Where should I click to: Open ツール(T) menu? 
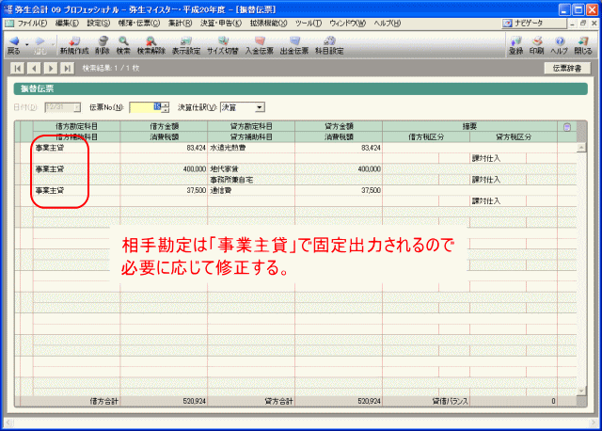pos(309,24)
